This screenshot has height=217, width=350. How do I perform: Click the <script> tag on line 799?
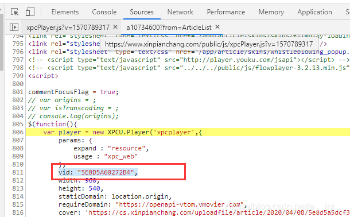(x=43, y=76)
